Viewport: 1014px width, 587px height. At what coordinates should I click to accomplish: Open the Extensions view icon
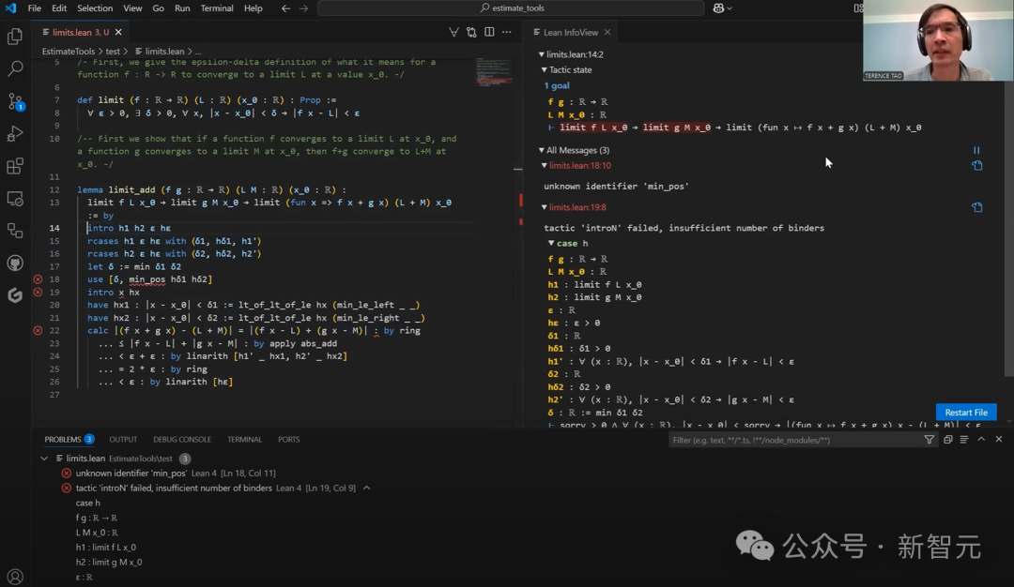click(15, 166)
